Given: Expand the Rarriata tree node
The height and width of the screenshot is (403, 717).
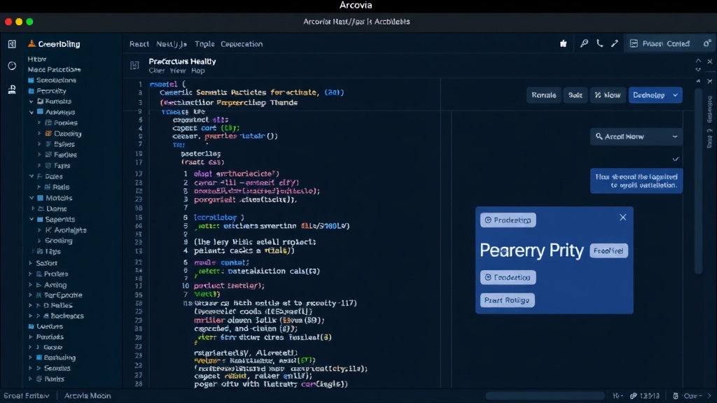Looking at the screenshot, I should coord(32,101).
